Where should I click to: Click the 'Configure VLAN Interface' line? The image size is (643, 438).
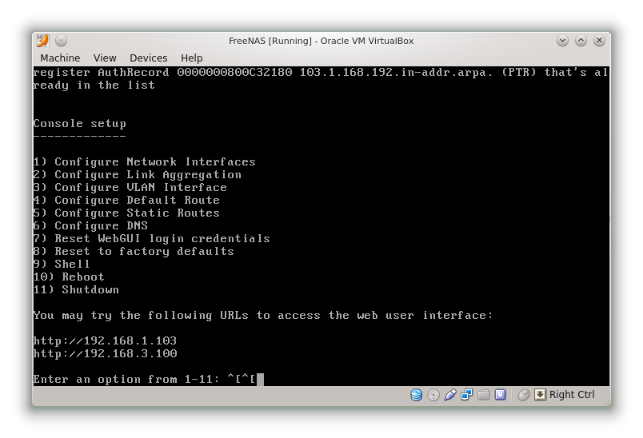pyautogui.click(x=130, y=187)
